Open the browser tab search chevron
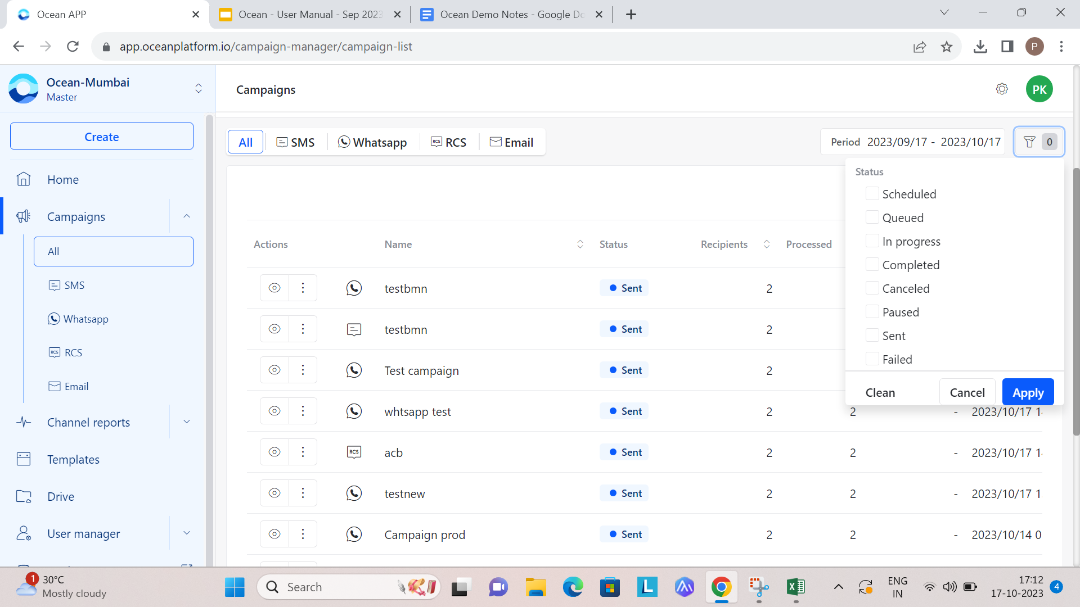Screen dimensions: 1080x607 [x=944, y=13]
